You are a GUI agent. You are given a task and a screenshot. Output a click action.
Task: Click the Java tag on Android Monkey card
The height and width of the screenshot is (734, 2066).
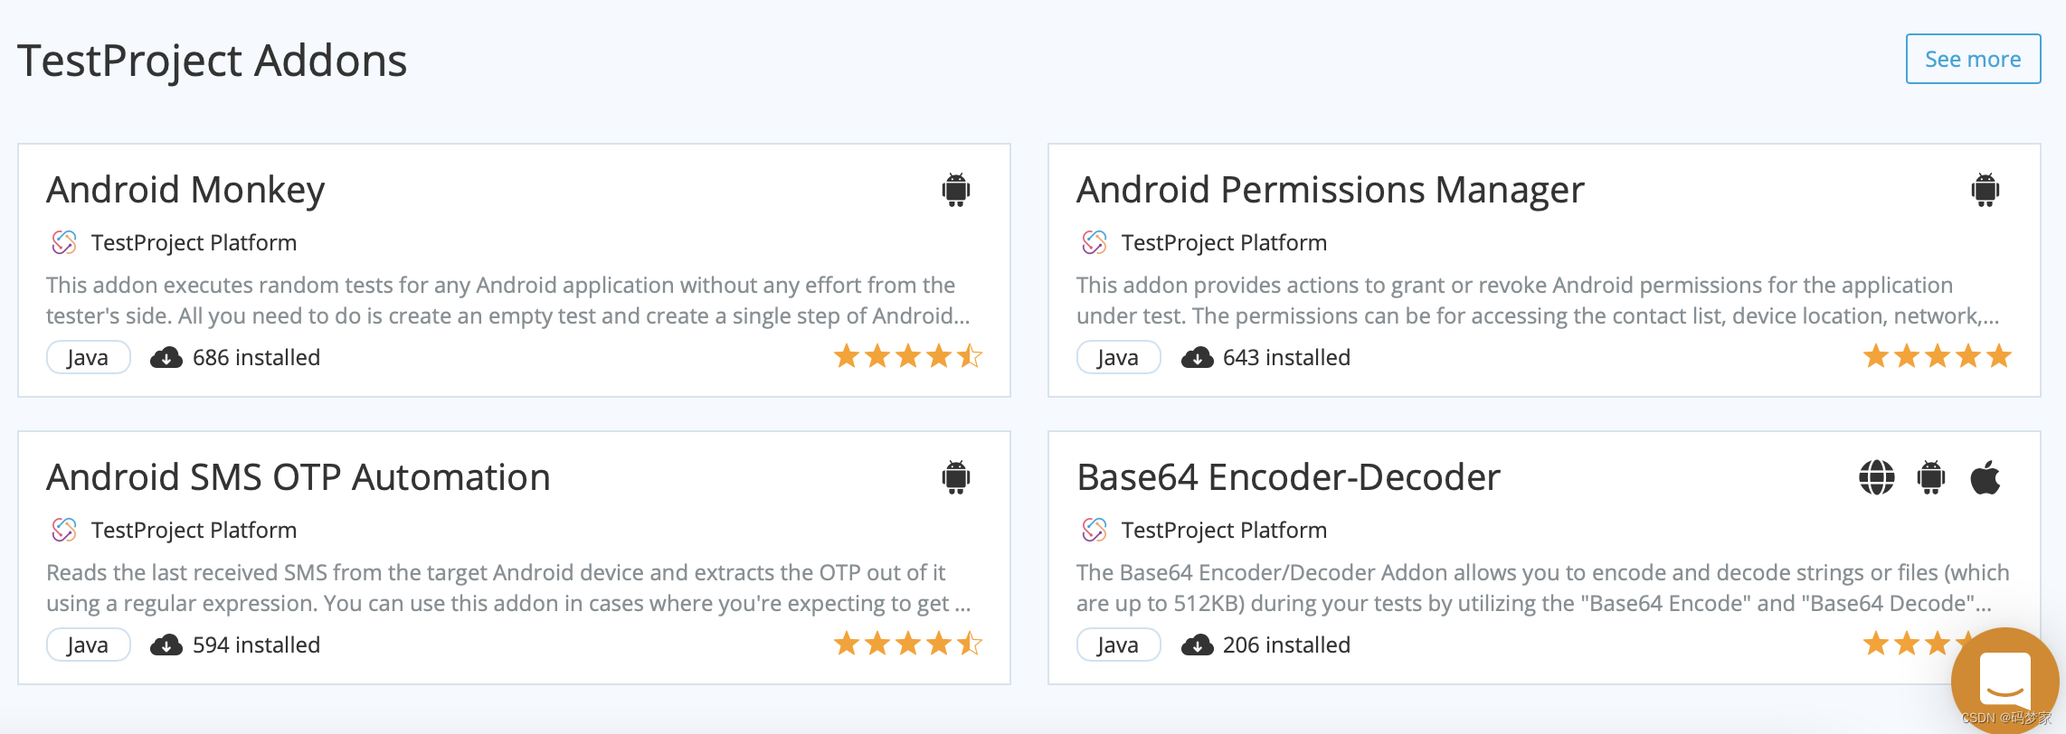tap(88, 358)
